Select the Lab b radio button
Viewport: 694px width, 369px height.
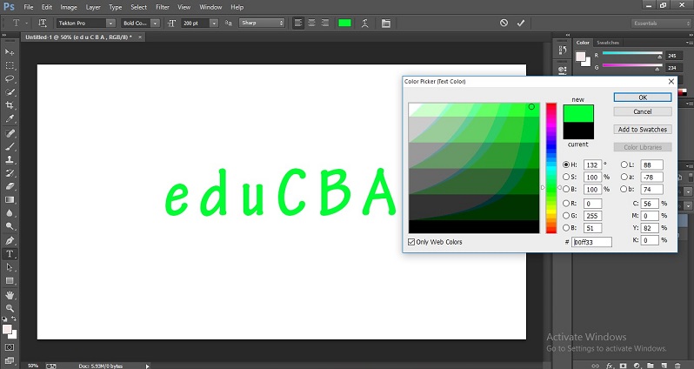click(624, 189)
